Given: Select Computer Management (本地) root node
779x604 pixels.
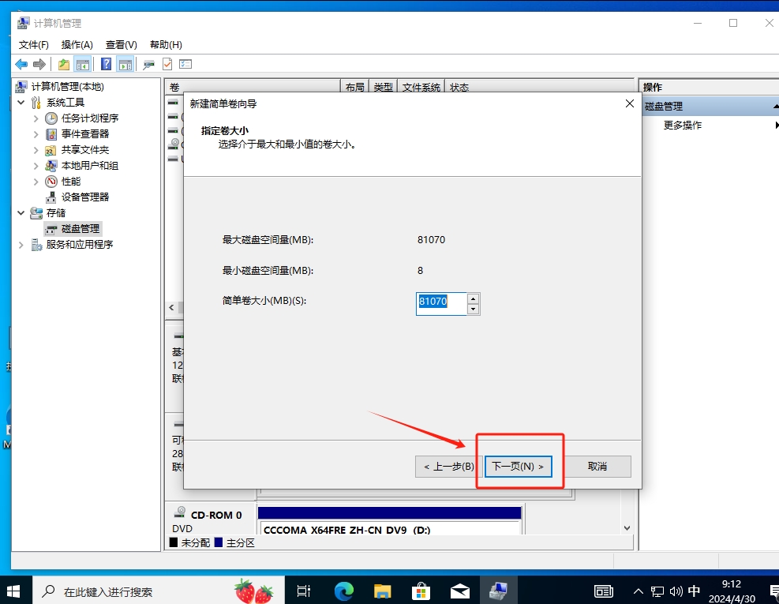Looking at the screenshot, I should [x=68, y=87].
